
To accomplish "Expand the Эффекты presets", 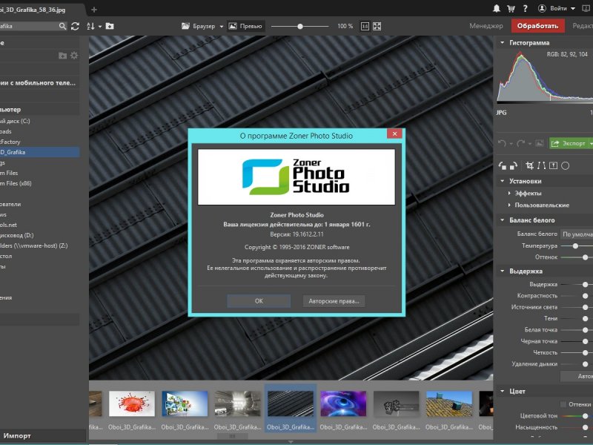I will point(509,193).
